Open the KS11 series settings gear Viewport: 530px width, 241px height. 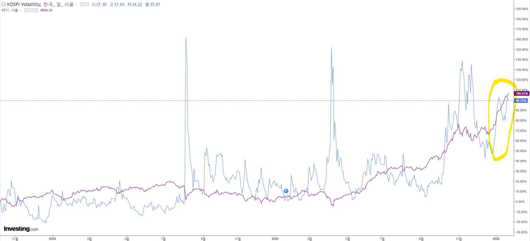click(x=31, y=10)
